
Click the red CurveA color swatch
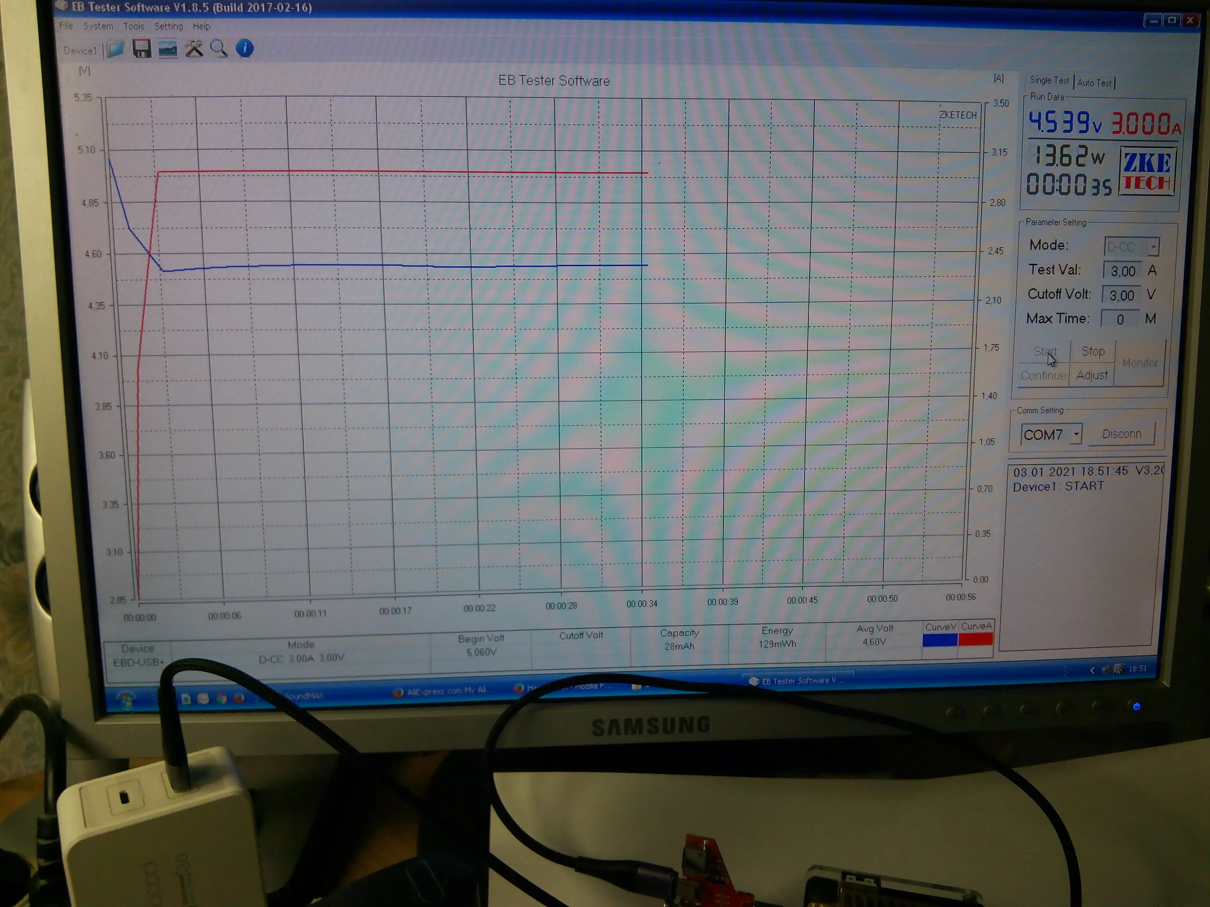pyautogui.click(x=975, y=638)
